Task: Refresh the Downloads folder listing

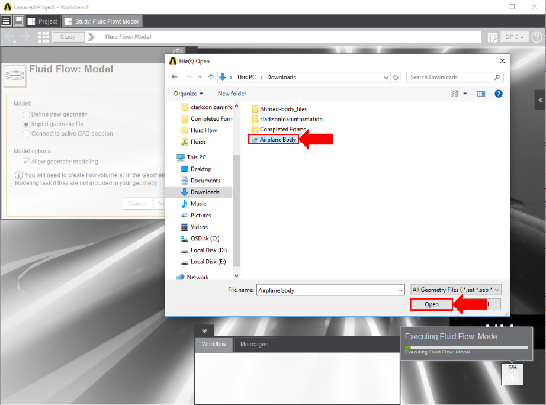Action: click(396, 78)
